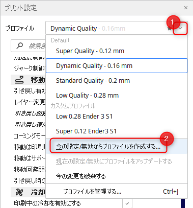Click the レイヤー変更 setting row

point(30,102)
